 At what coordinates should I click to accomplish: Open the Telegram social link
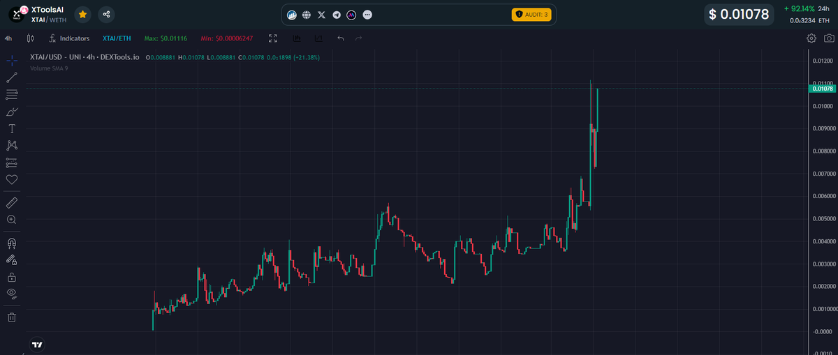click(337, 15)
